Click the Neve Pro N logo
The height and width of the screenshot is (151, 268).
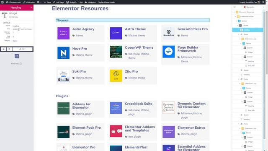pyautogui.click(x=63, y=53)
